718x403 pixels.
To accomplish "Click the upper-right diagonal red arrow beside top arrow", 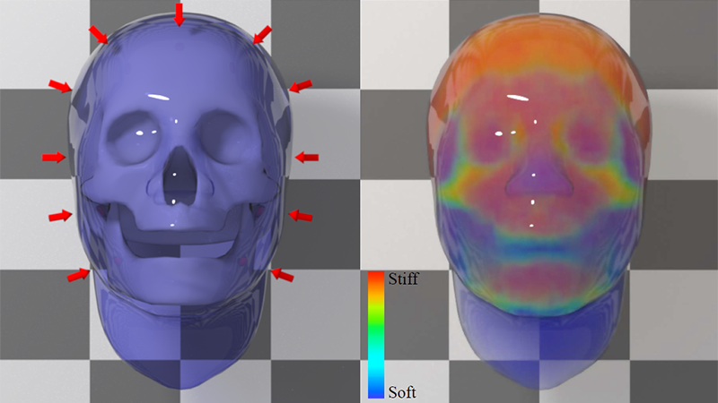I will (x=261, y=34).
